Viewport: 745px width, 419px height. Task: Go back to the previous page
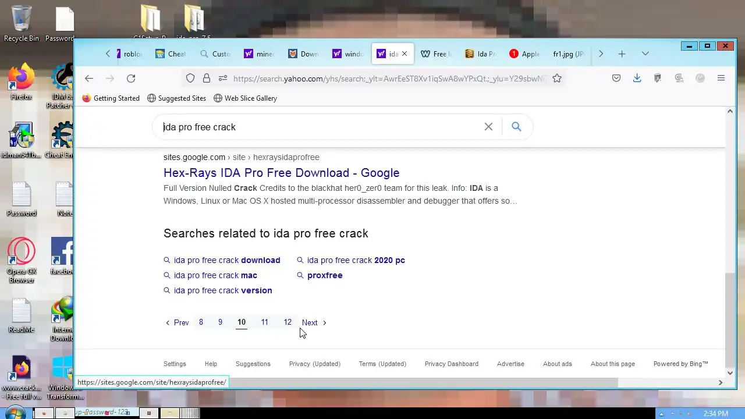88,79
